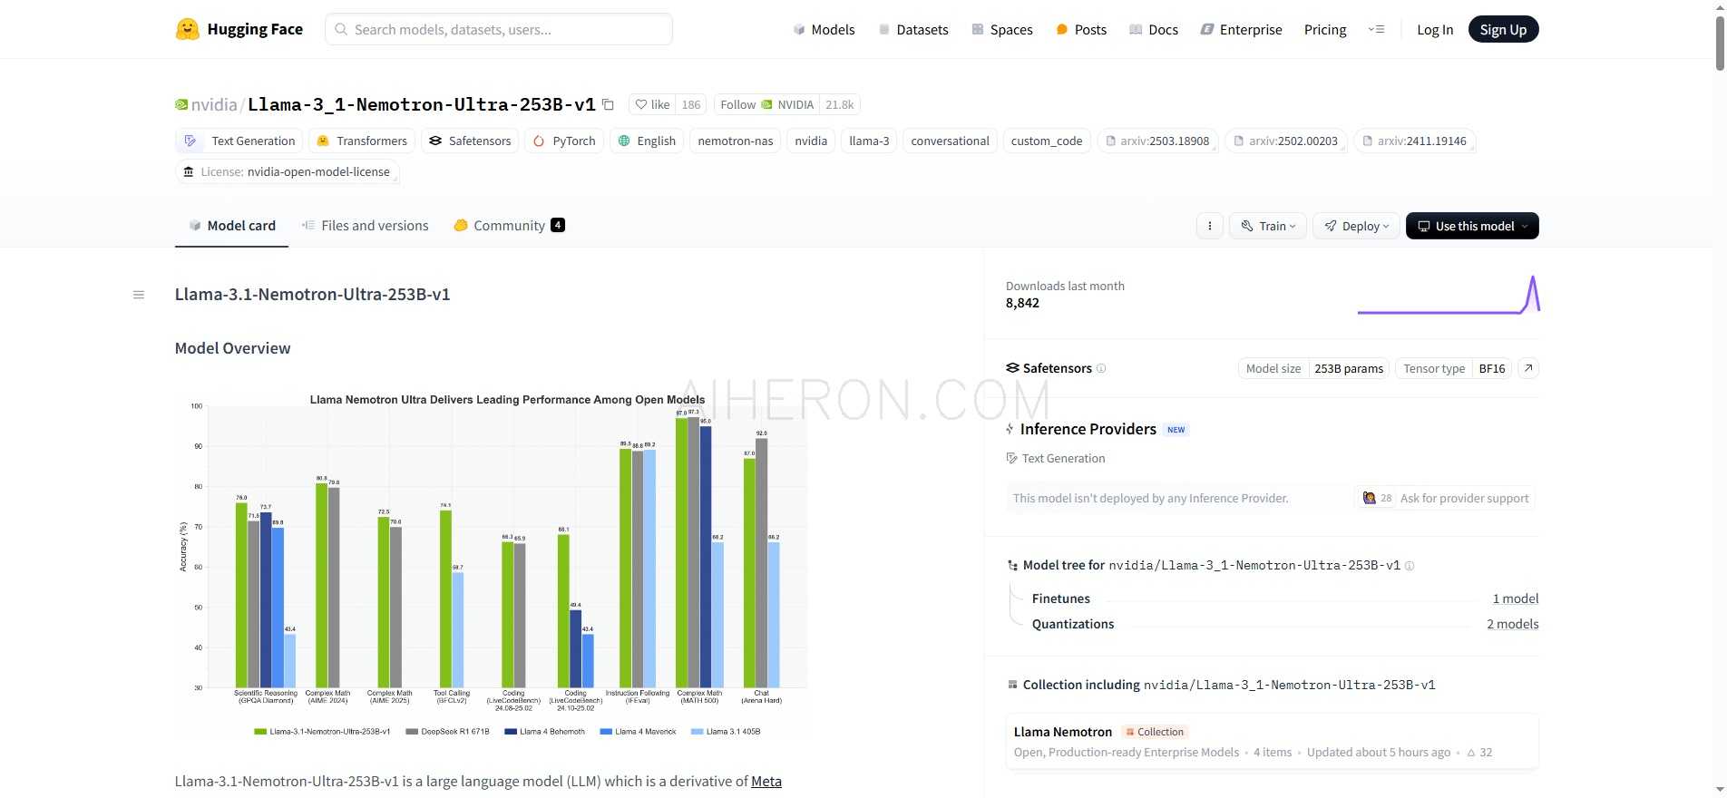
Task: Click the provider support avatar icon
Action: point(1369,498)
